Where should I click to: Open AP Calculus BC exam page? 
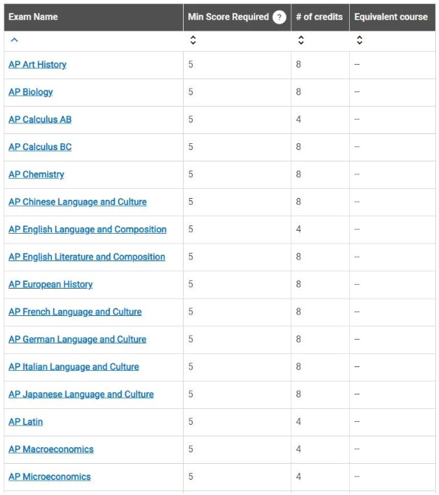(40, 147)
